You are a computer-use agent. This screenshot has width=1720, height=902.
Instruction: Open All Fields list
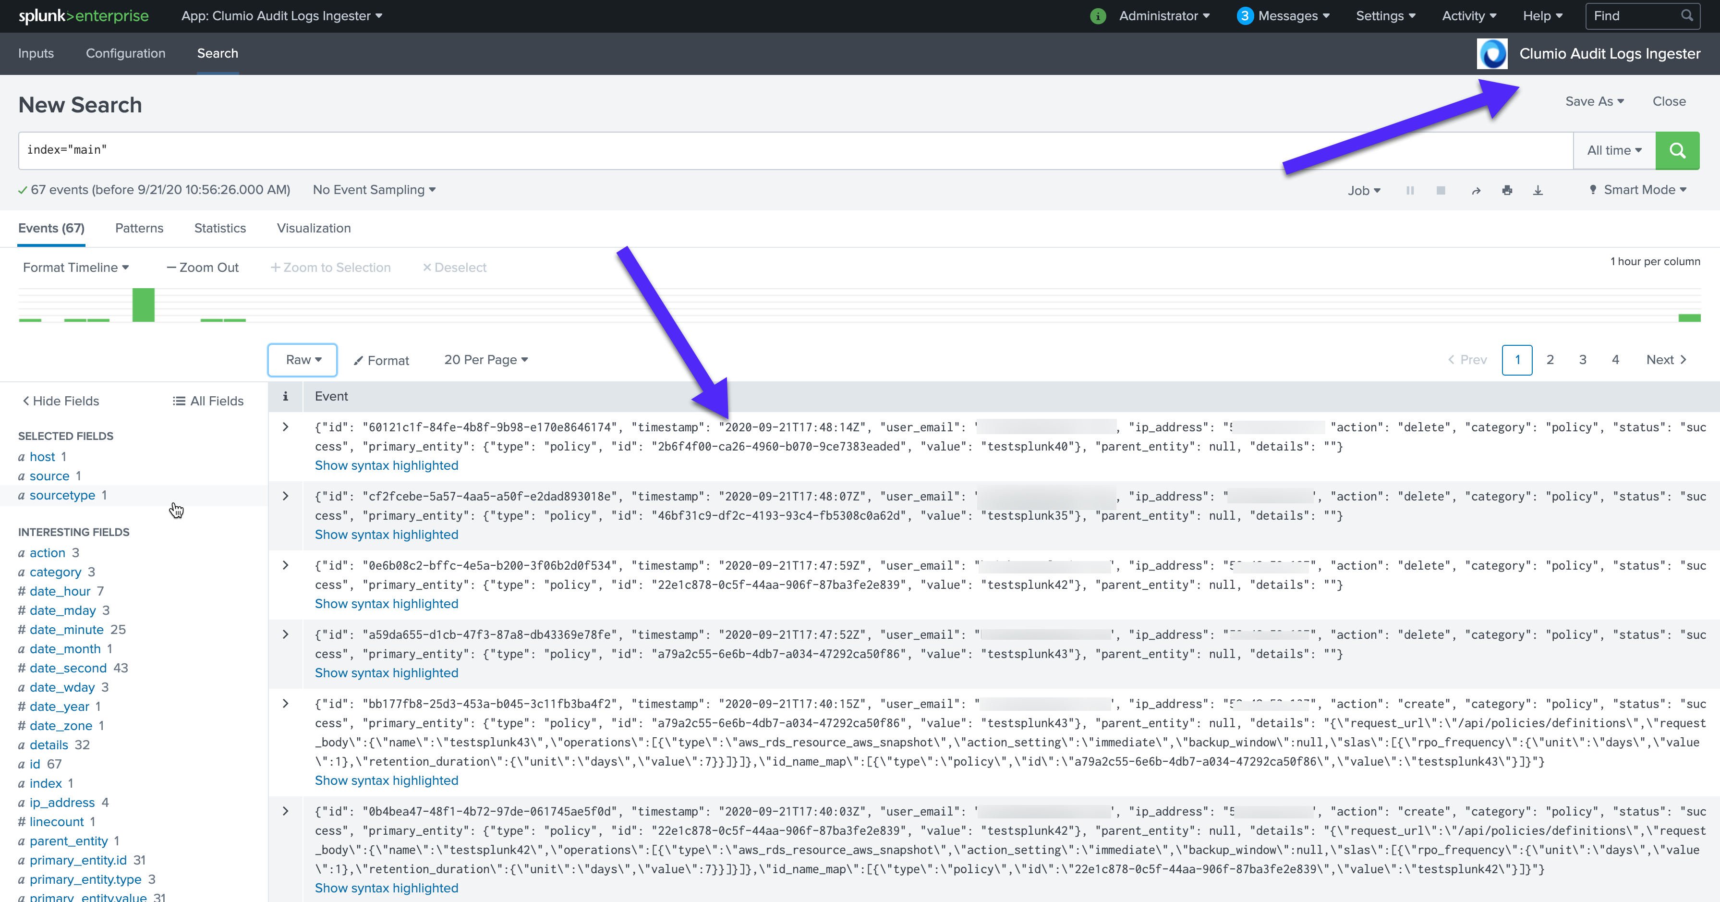pyautogui.click(x=207, y=401)
